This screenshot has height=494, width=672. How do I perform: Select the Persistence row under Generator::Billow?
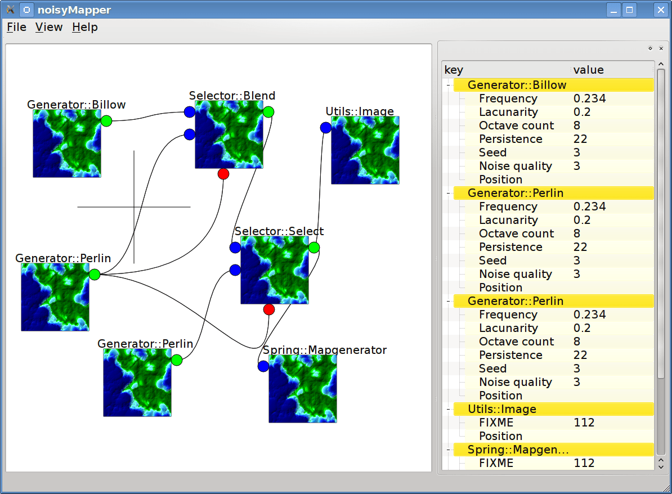pos(510,138)
